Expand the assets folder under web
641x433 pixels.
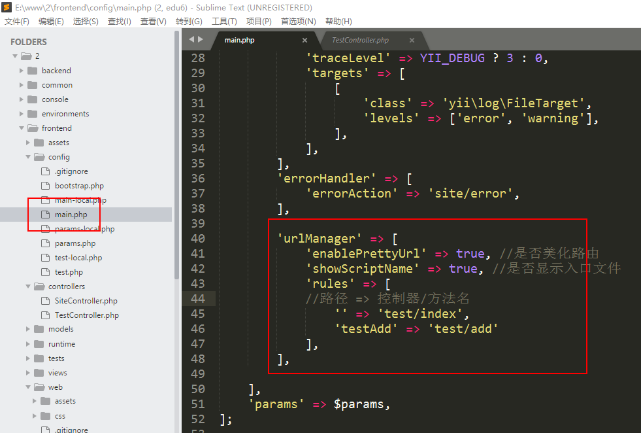(35, 401)
